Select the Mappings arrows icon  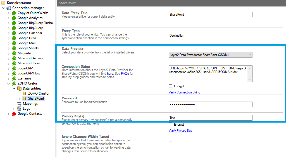click(19, 104)
